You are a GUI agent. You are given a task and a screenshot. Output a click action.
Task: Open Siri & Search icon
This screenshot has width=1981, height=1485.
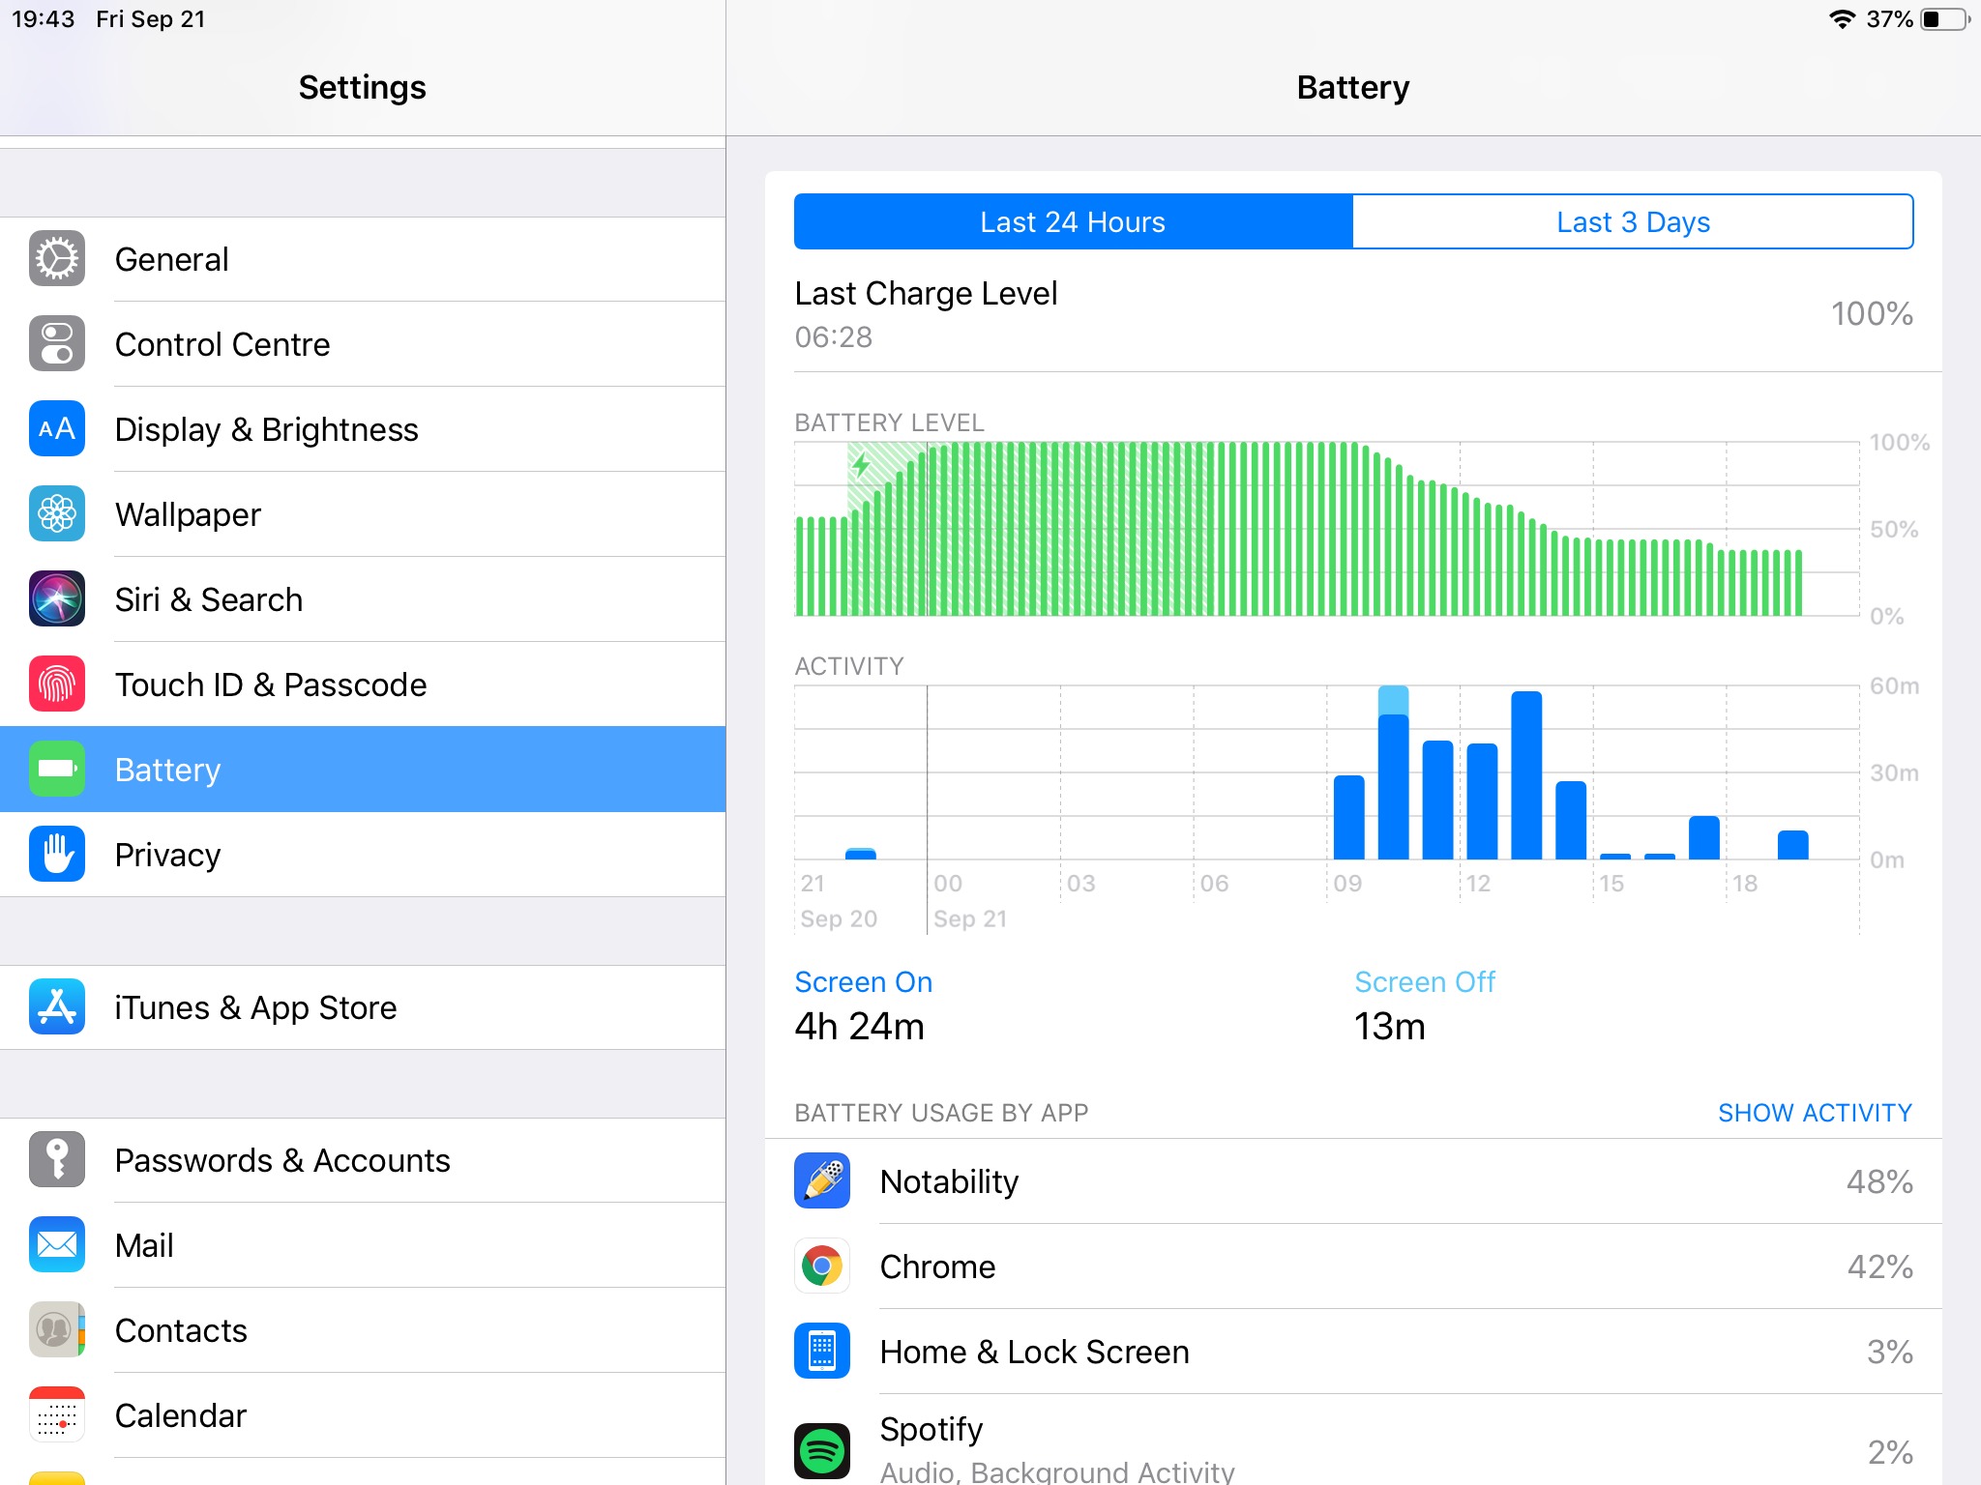(57, 599)
